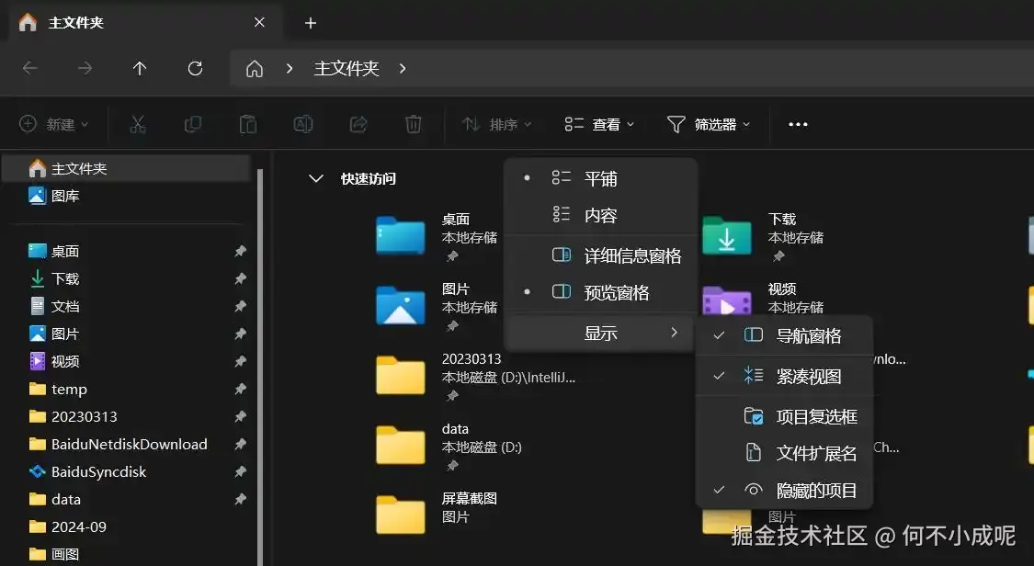The width and height of the screenshot is (1034, 566).
Task: Click the Delete trash icon
Action: coord(413,124)
